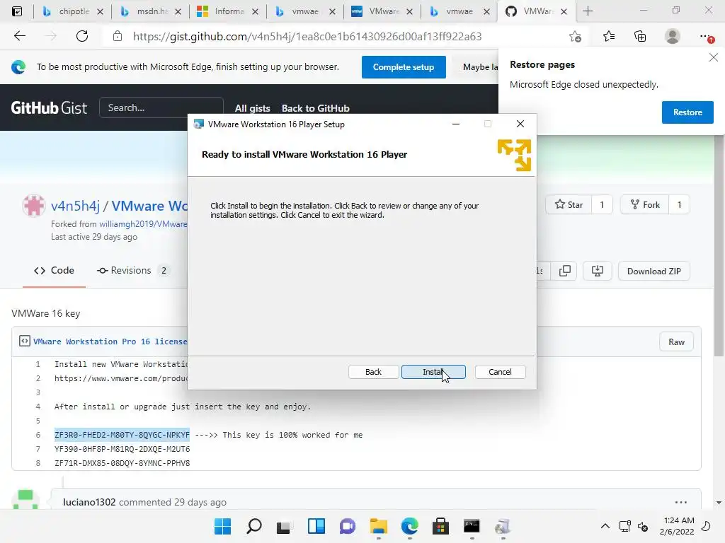Open Edge Settings and more menu
Viewport: 725px width, 543px height.
[x=706, y=36]
